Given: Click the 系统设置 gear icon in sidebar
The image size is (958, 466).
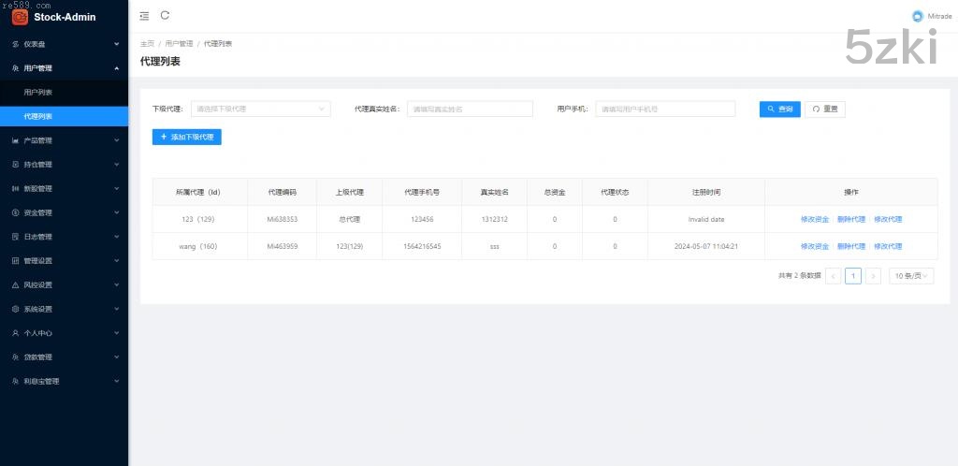Looking at the screenshot, I should (15, 309).
